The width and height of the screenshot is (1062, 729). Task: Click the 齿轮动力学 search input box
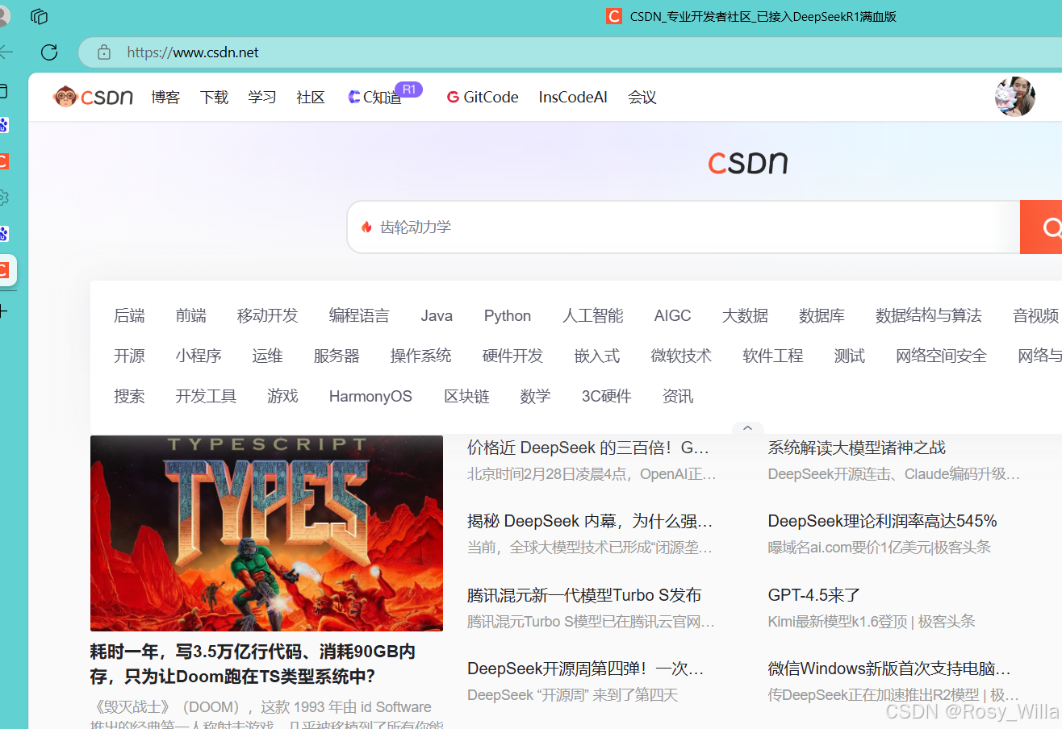point(684,227)
